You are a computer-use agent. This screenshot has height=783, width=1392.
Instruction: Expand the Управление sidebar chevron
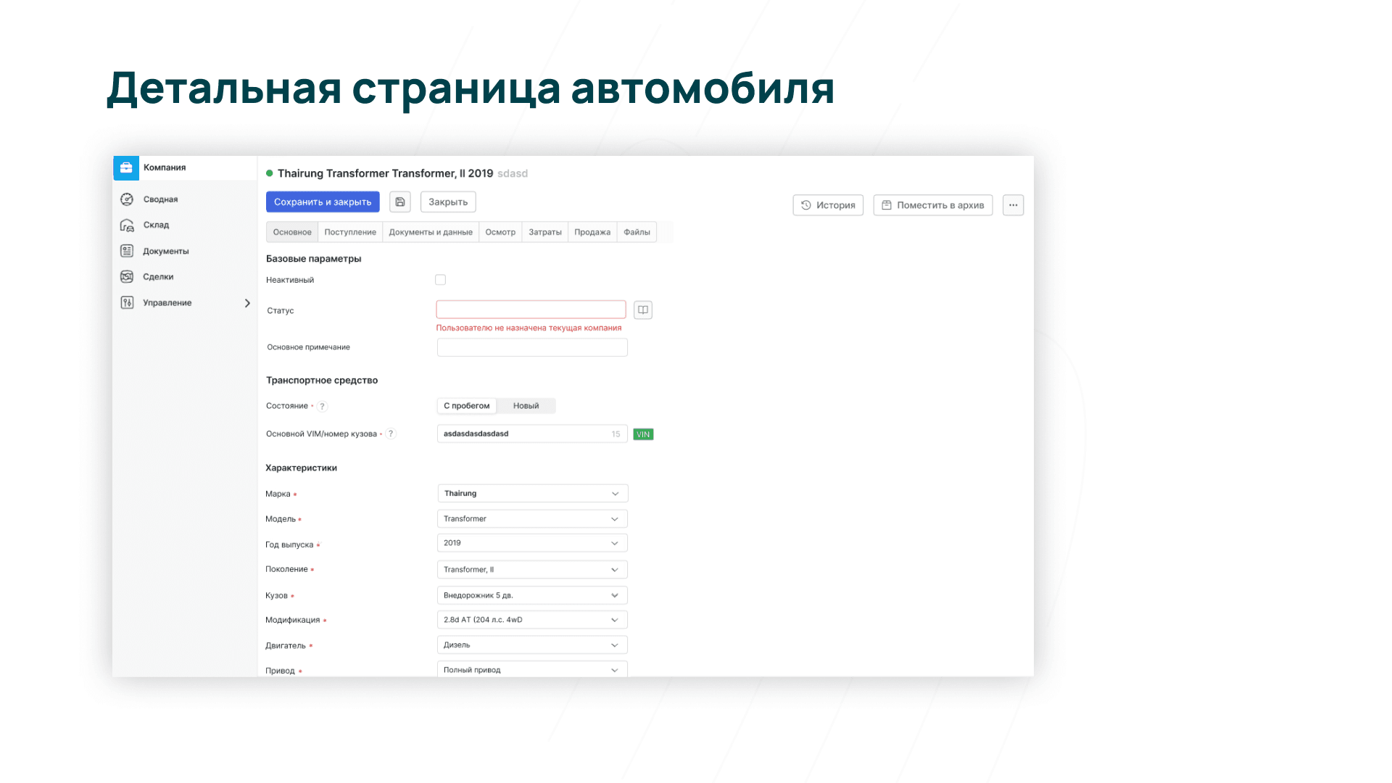247,303
